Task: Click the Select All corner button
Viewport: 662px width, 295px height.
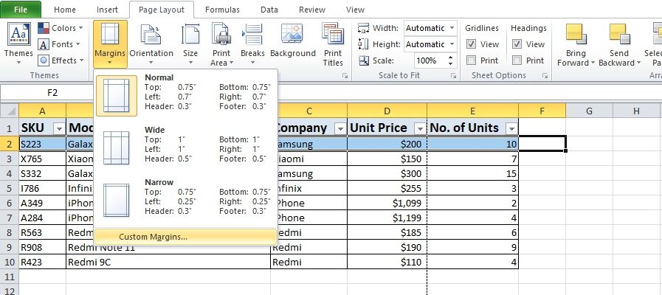Action: 10,111
